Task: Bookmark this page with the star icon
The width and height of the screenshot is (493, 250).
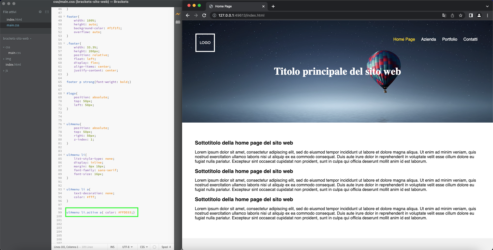Action: point(461,15)
